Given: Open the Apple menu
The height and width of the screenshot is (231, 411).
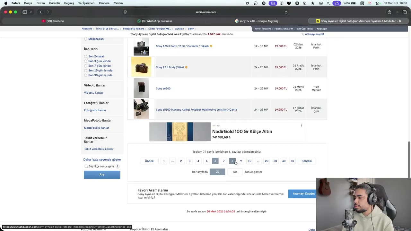Looking at the screenshot, I should click(5, 3).
